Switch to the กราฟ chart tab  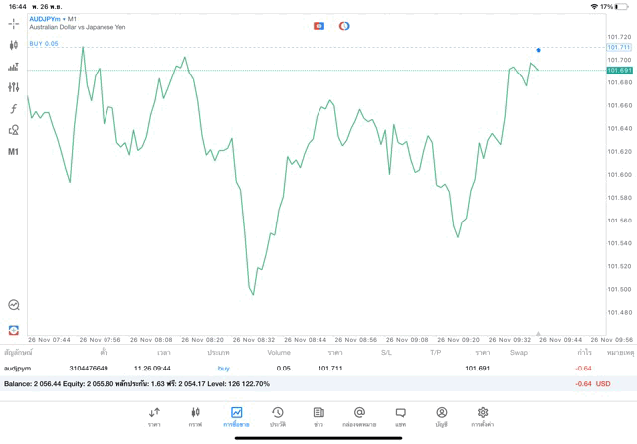[x=195, y=416]
